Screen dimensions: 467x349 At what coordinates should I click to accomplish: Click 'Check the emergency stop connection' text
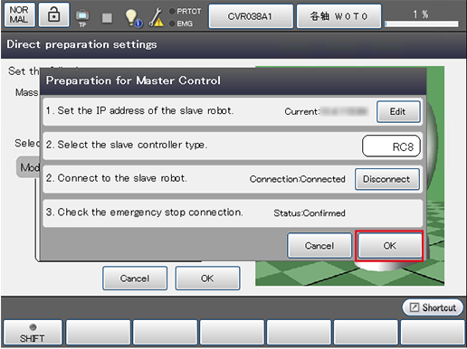pos(150,212)
